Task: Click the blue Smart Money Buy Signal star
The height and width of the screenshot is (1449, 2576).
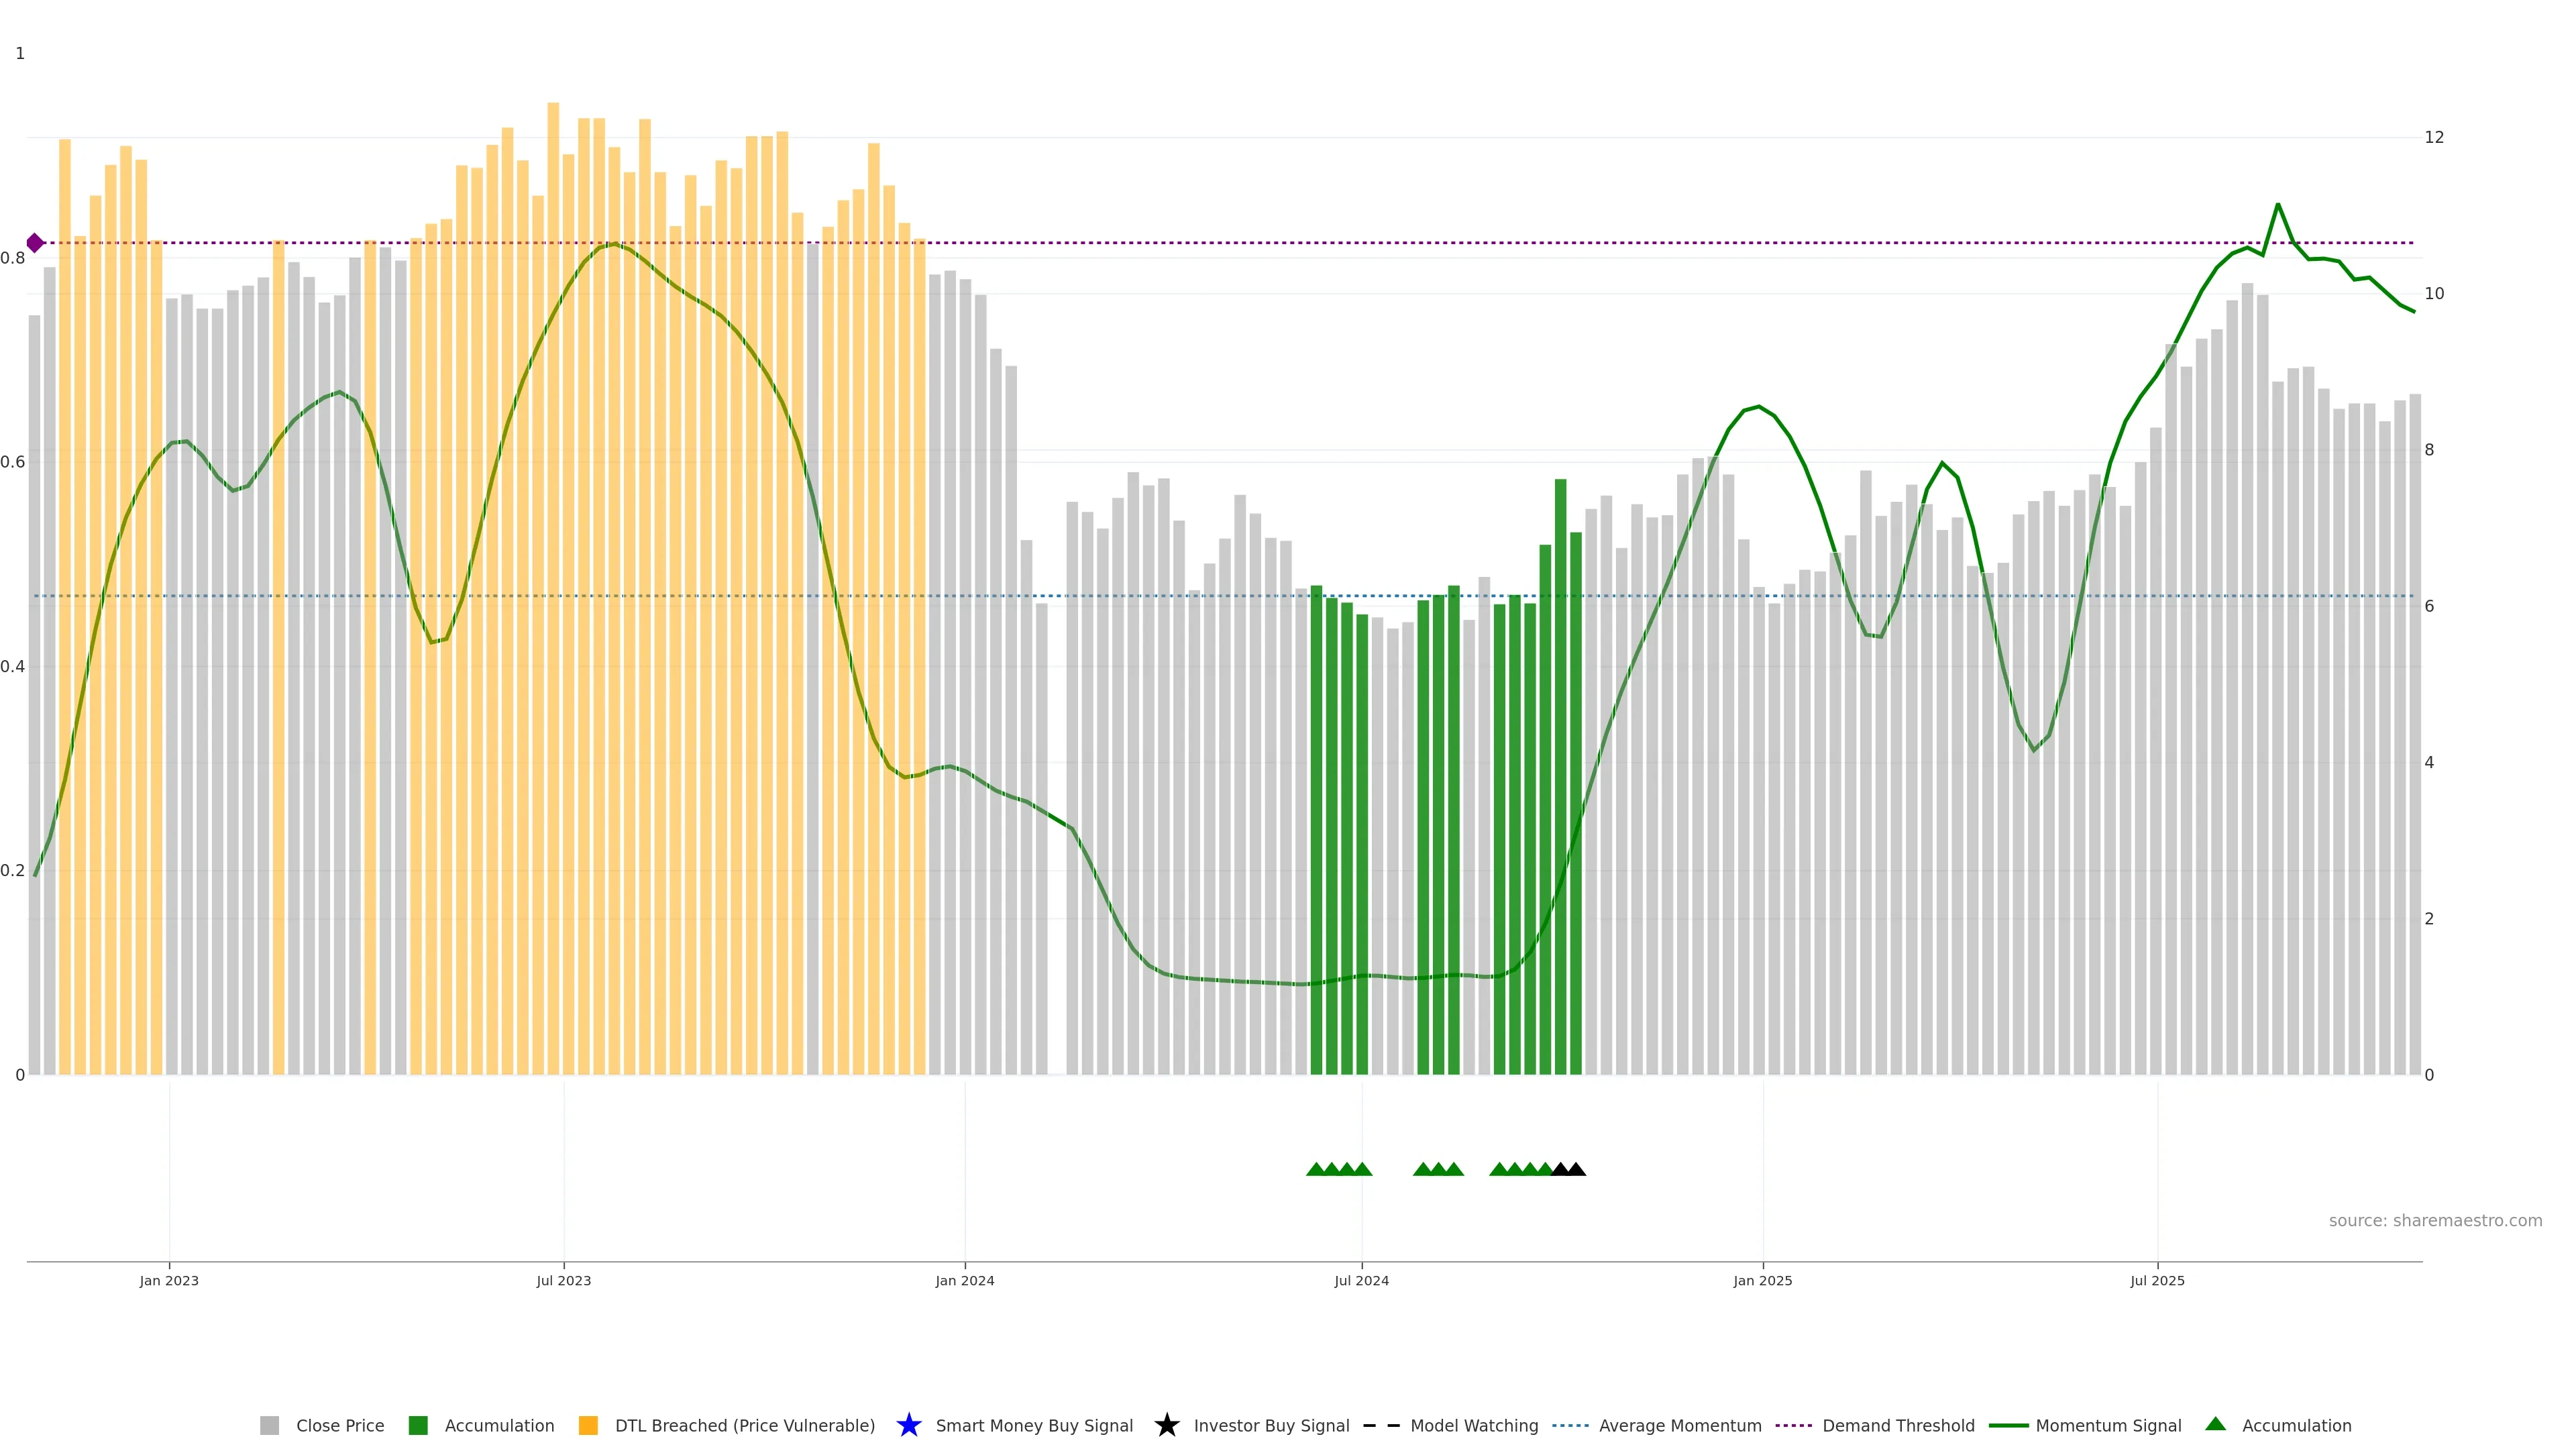Action: (908, 1425)
